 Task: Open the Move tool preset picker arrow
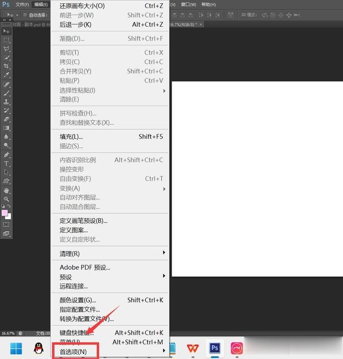pos(17,16)
